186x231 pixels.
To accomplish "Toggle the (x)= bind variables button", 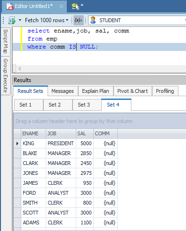I will [x=79, y=20].
